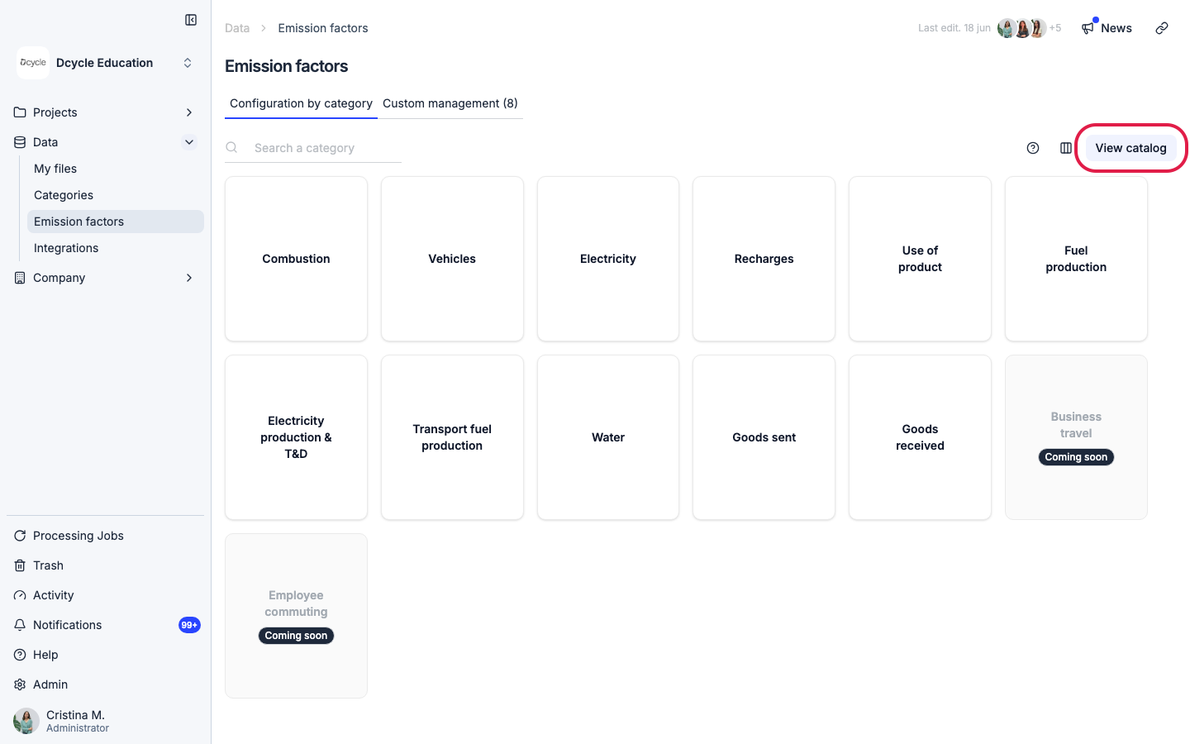Click the +5 collaborators count

[x=1055, y=28]
